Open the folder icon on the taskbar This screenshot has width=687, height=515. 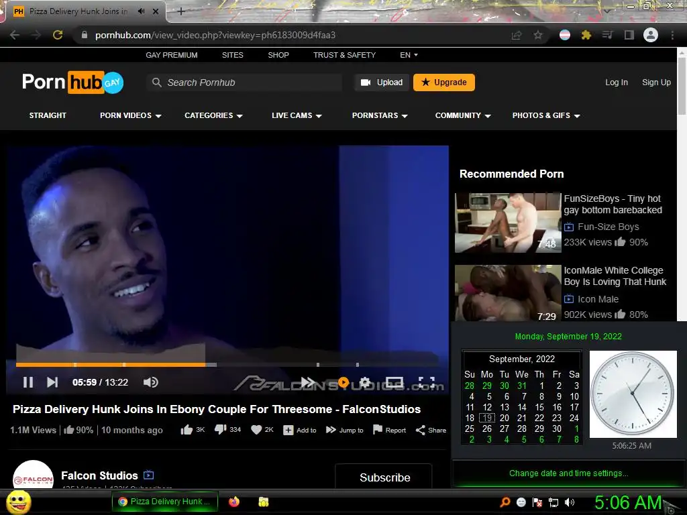click(x=263, y=502)
